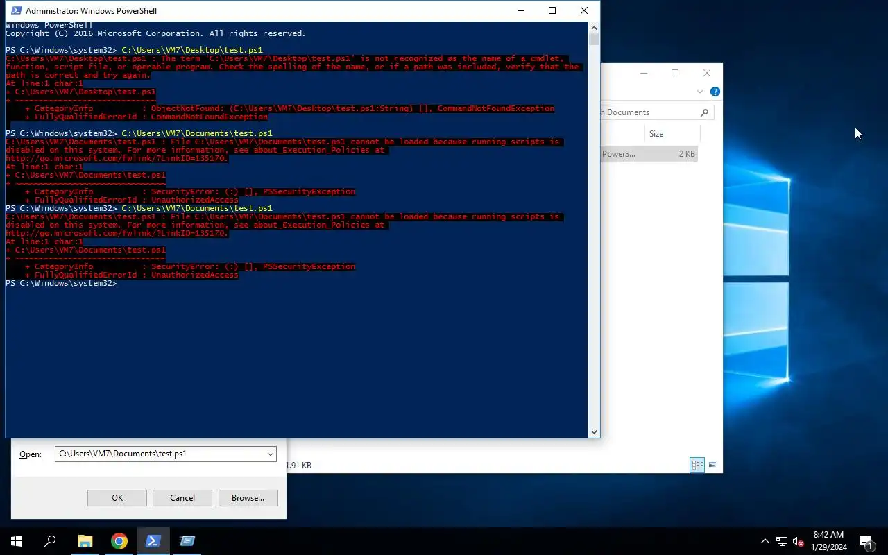The width and height of the screenshot is (888, 555).
Task: Expand the Explorer ribbon chevron
Action: click(700, 92)
